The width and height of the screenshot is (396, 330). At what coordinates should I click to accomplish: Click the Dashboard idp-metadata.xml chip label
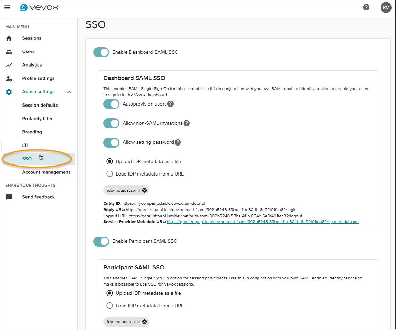[123, 190]
